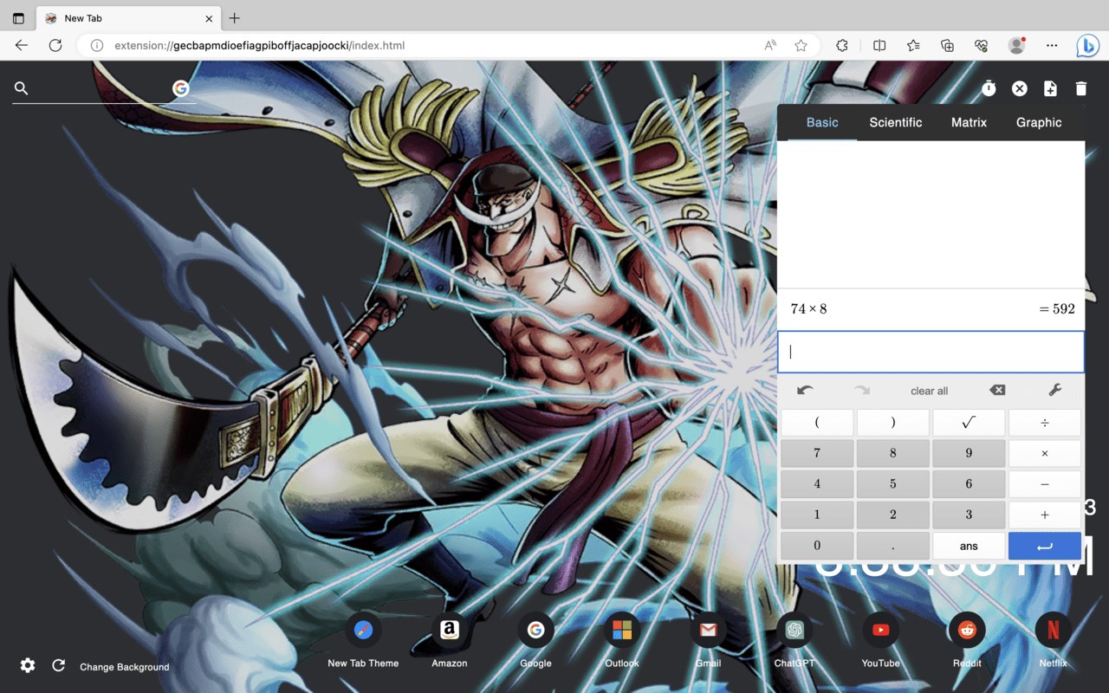
Task: Open tab actions menu icon
Action: tap(18, 18)
